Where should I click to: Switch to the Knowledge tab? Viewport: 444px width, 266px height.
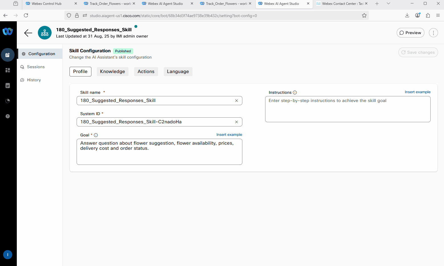click(112, 72)
